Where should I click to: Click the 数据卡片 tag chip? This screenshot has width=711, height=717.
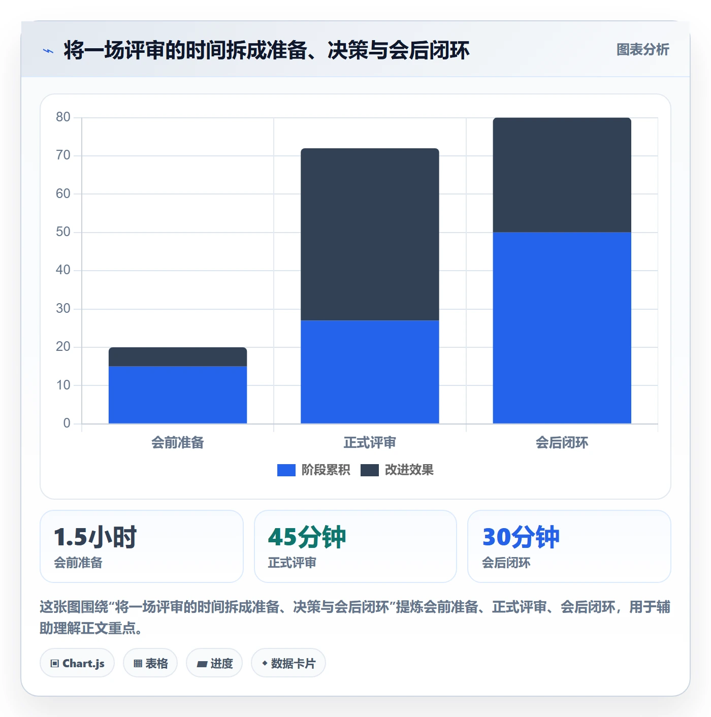pos(288,663)
